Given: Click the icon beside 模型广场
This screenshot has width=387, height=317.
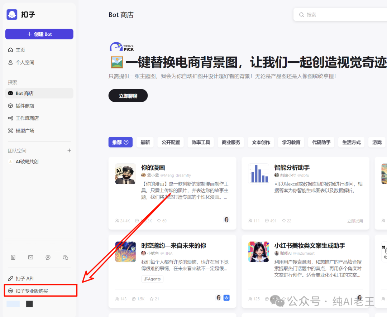Looking at the screenshot, I should tap(10, 130).
